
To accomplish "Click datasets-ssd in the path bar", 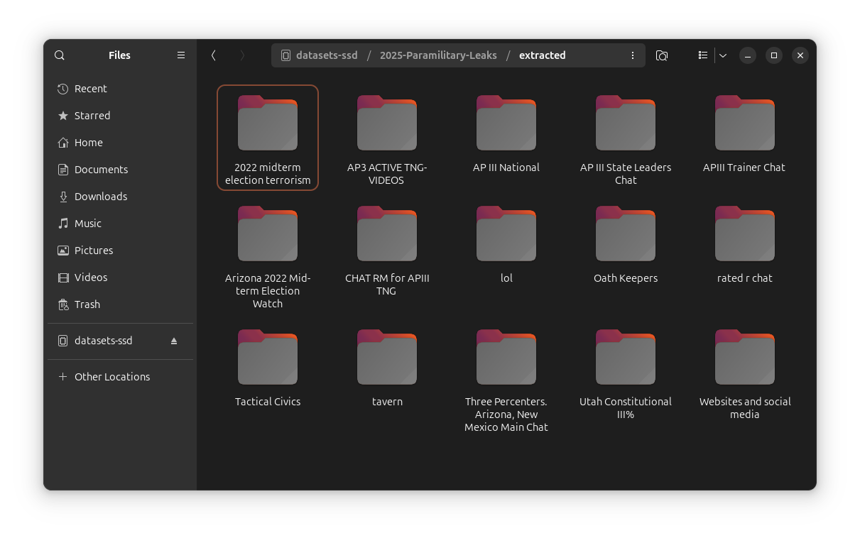I will point(320,55).
